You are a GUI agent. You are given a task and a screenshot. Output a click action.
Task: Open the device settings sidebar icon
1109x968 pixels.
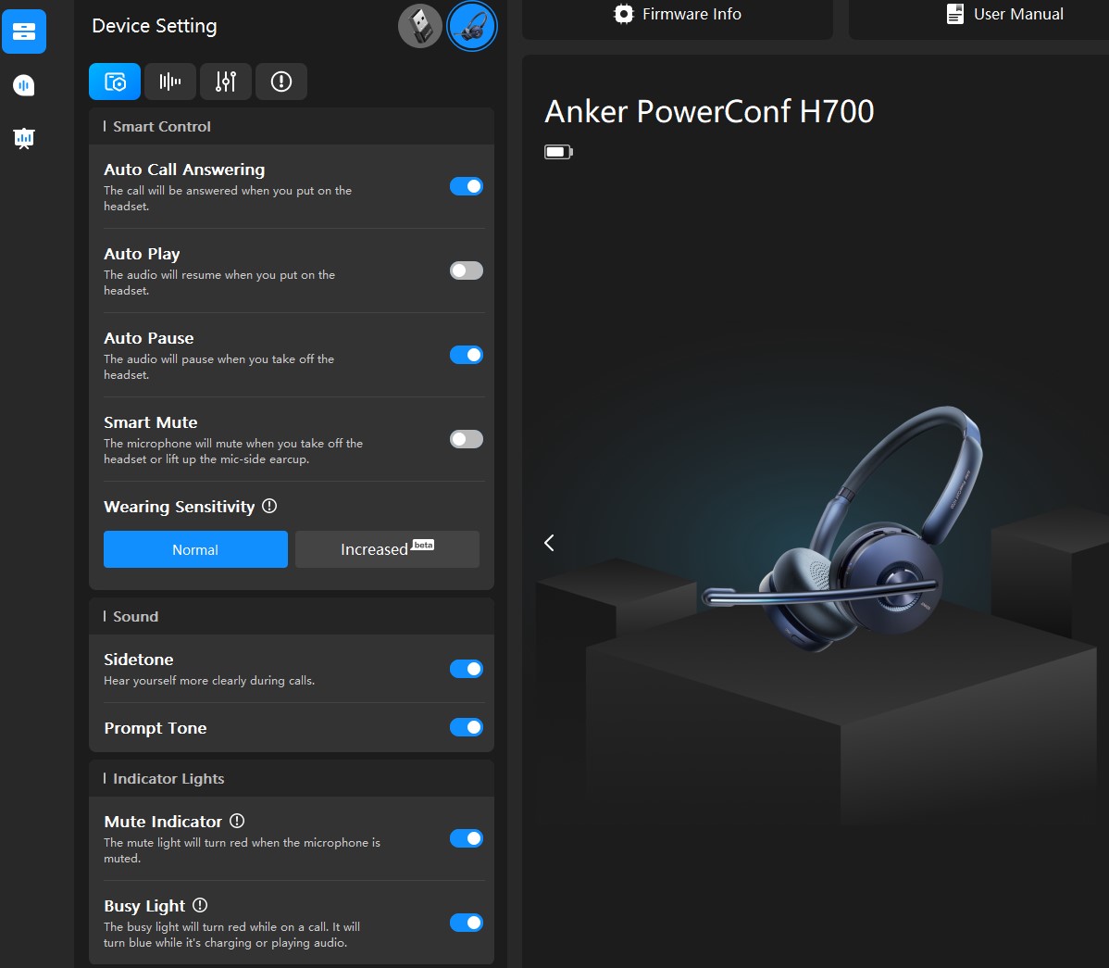[x=24, y=32]
